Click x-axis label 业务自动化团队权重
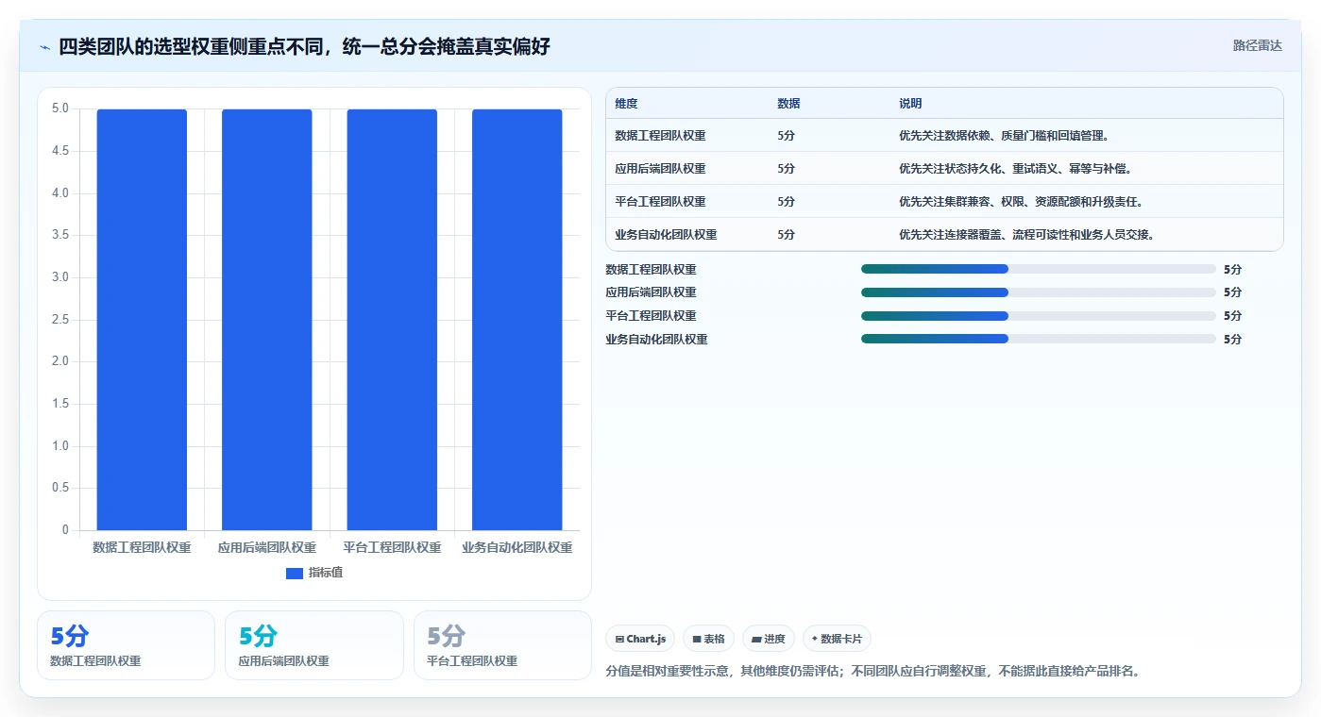This screenshot has width=1321, height=717. coord(517,547)
